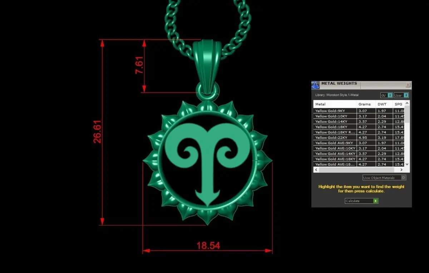Image resolution: width=429 pixels, height=273 pixels.
Task: Select the Yellow Gold AVE:18KY row
Action: click(359, 159)
